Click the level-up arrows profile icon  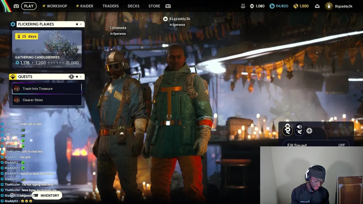(329, 6)
